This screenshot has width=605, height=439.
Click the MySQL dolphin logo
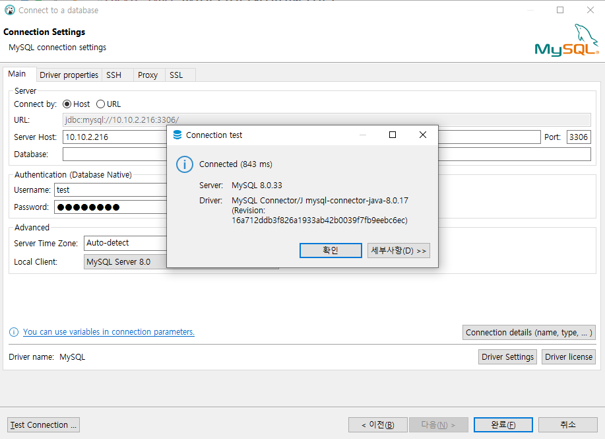click(x=567, y=40)
